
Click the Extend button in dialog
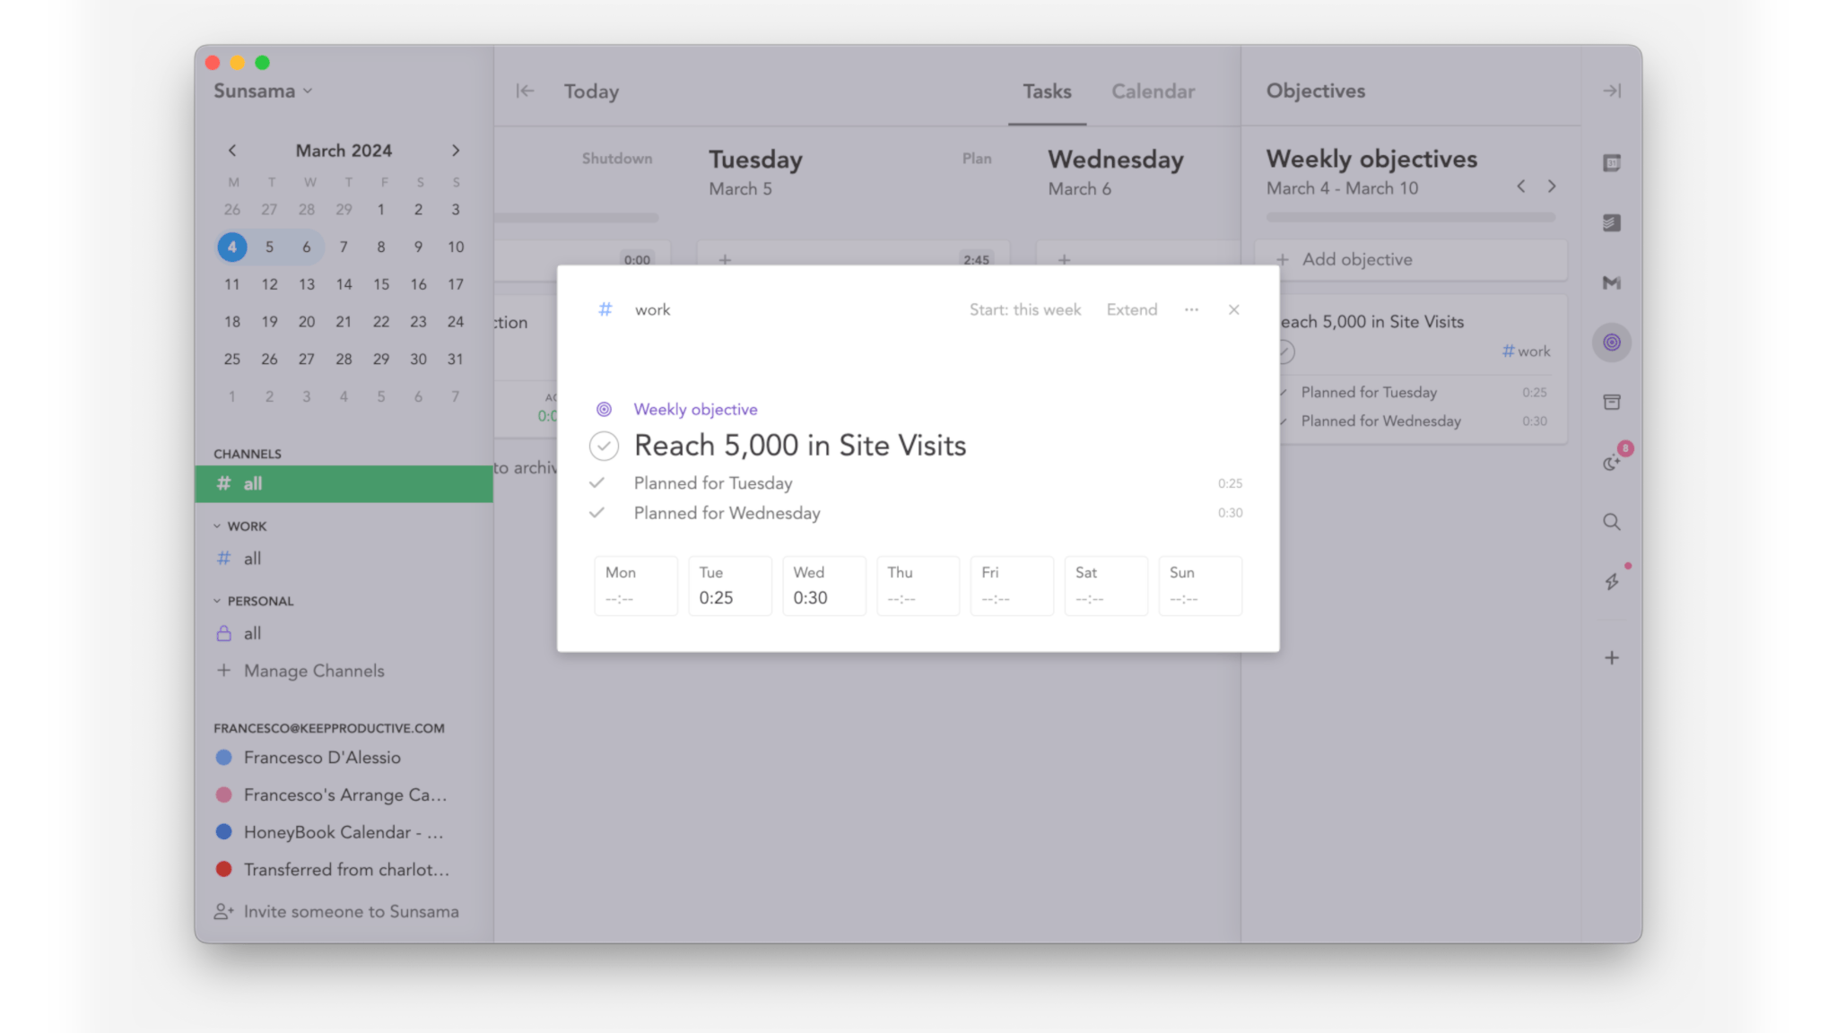pos(1131,309)
